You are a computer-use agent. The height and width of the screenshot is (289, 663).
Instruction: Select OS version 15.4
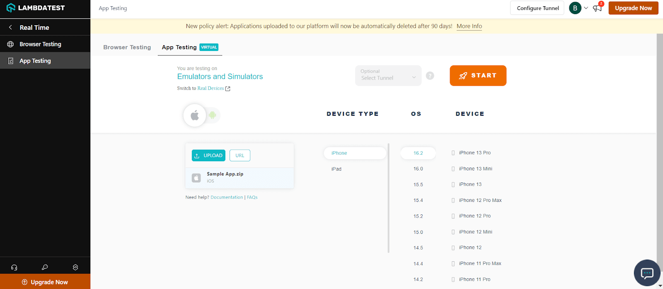click(418, 200)
